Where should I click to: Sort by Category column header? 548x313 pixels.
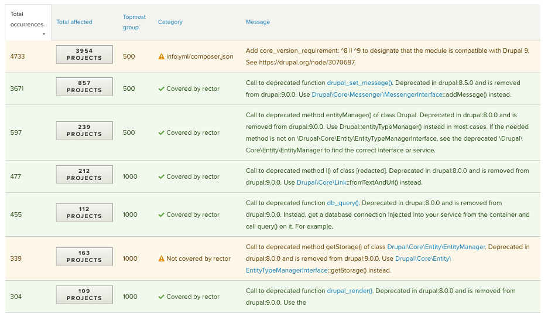[170, 22]
